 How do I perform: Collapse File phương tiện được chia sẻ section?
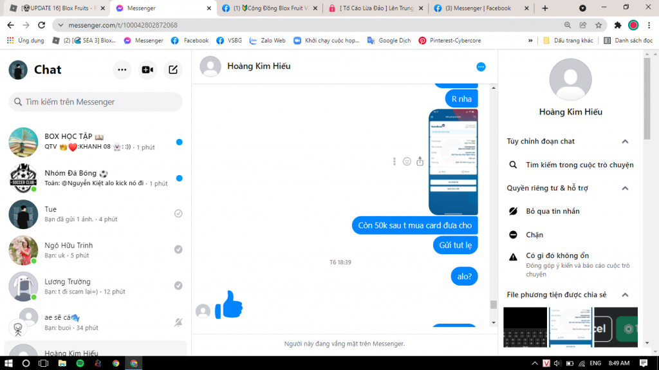[624, 295]
